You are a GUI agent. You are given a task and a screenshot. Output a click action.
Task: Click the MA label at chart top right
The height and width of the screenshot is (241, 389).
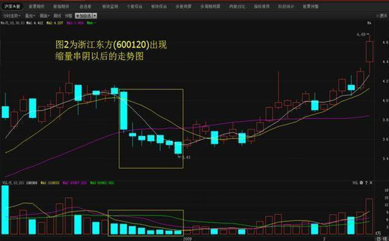pyautogui.click(x=370, y=23)
